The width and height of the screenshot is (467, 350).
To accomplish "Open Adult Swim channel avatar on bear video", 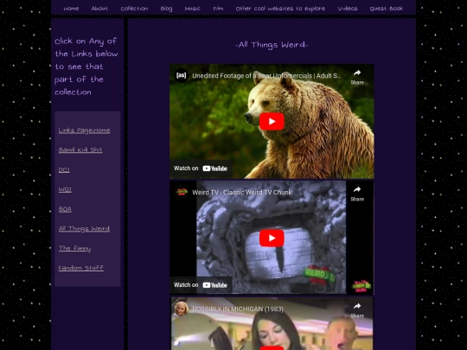I will tap(181, 75).
